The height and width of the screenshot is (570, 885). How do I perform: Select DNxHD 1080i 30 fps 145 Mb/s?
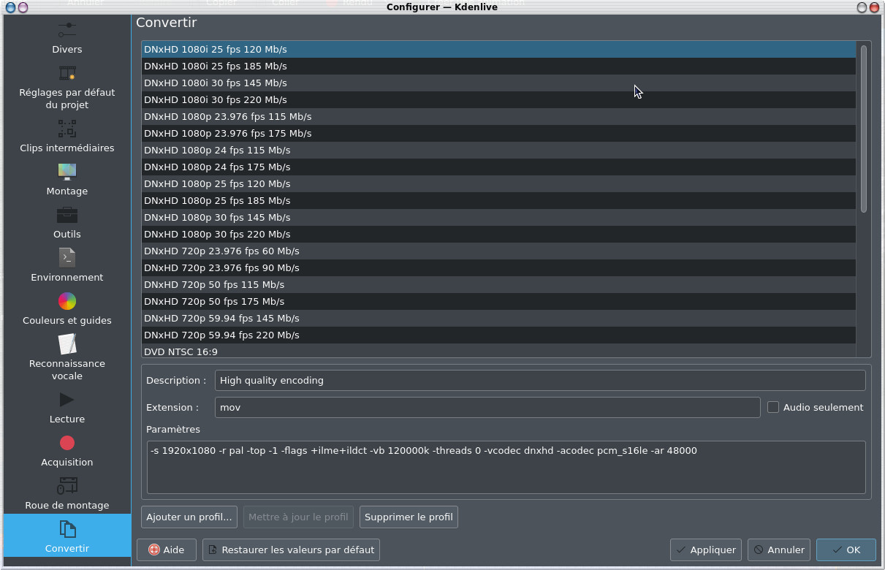pos(498,83)
